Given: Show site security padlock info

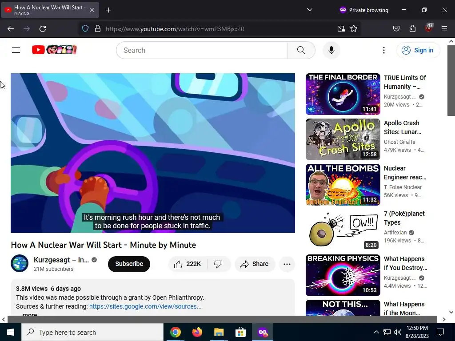Looking at the screenshot, I should click(x=98, y=29).
